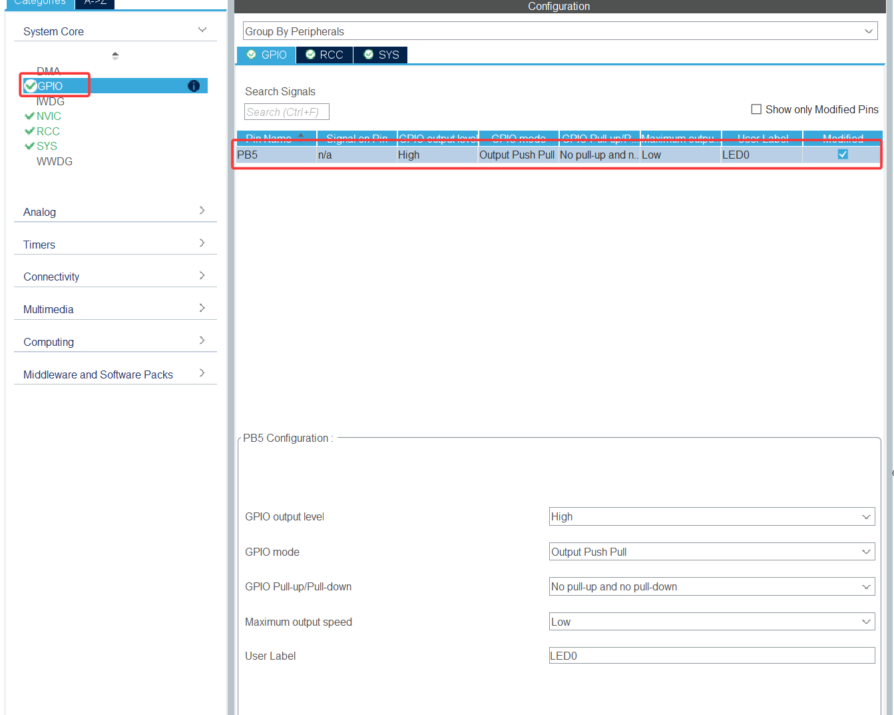Click the info icon on GPIO row
Screen dimensions: 894x715
(194, 86)
